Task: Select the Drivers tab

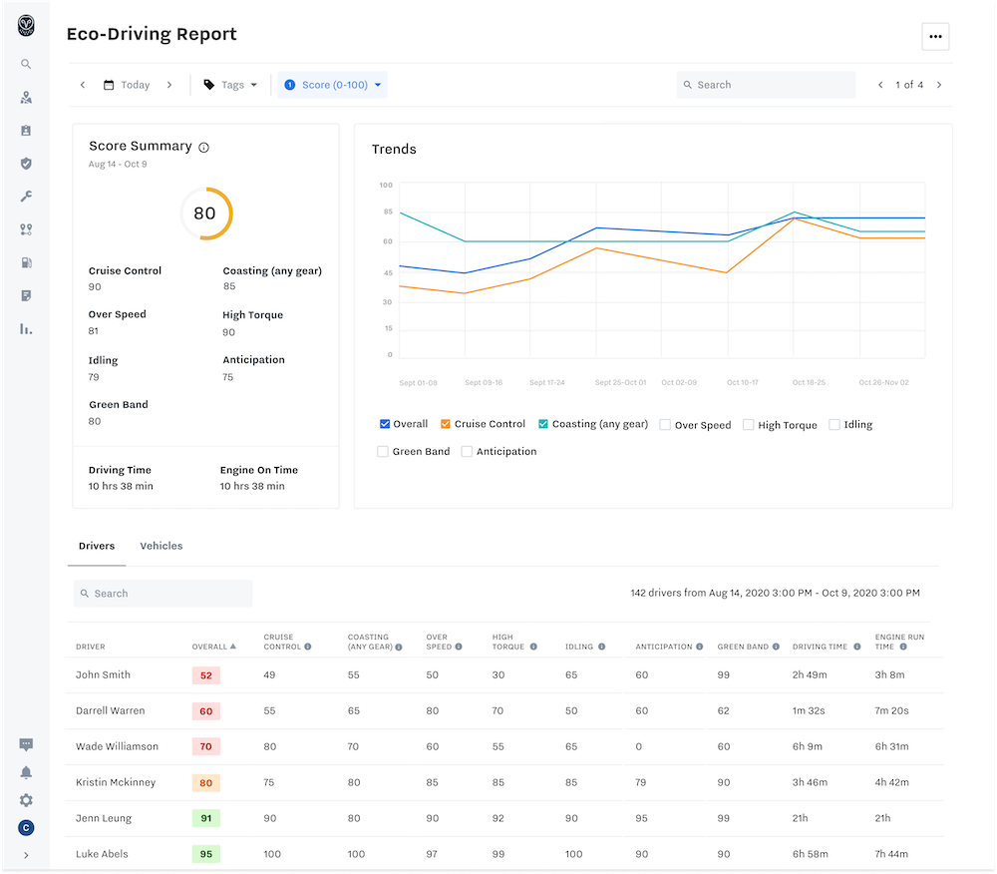Action: point(97,546)
